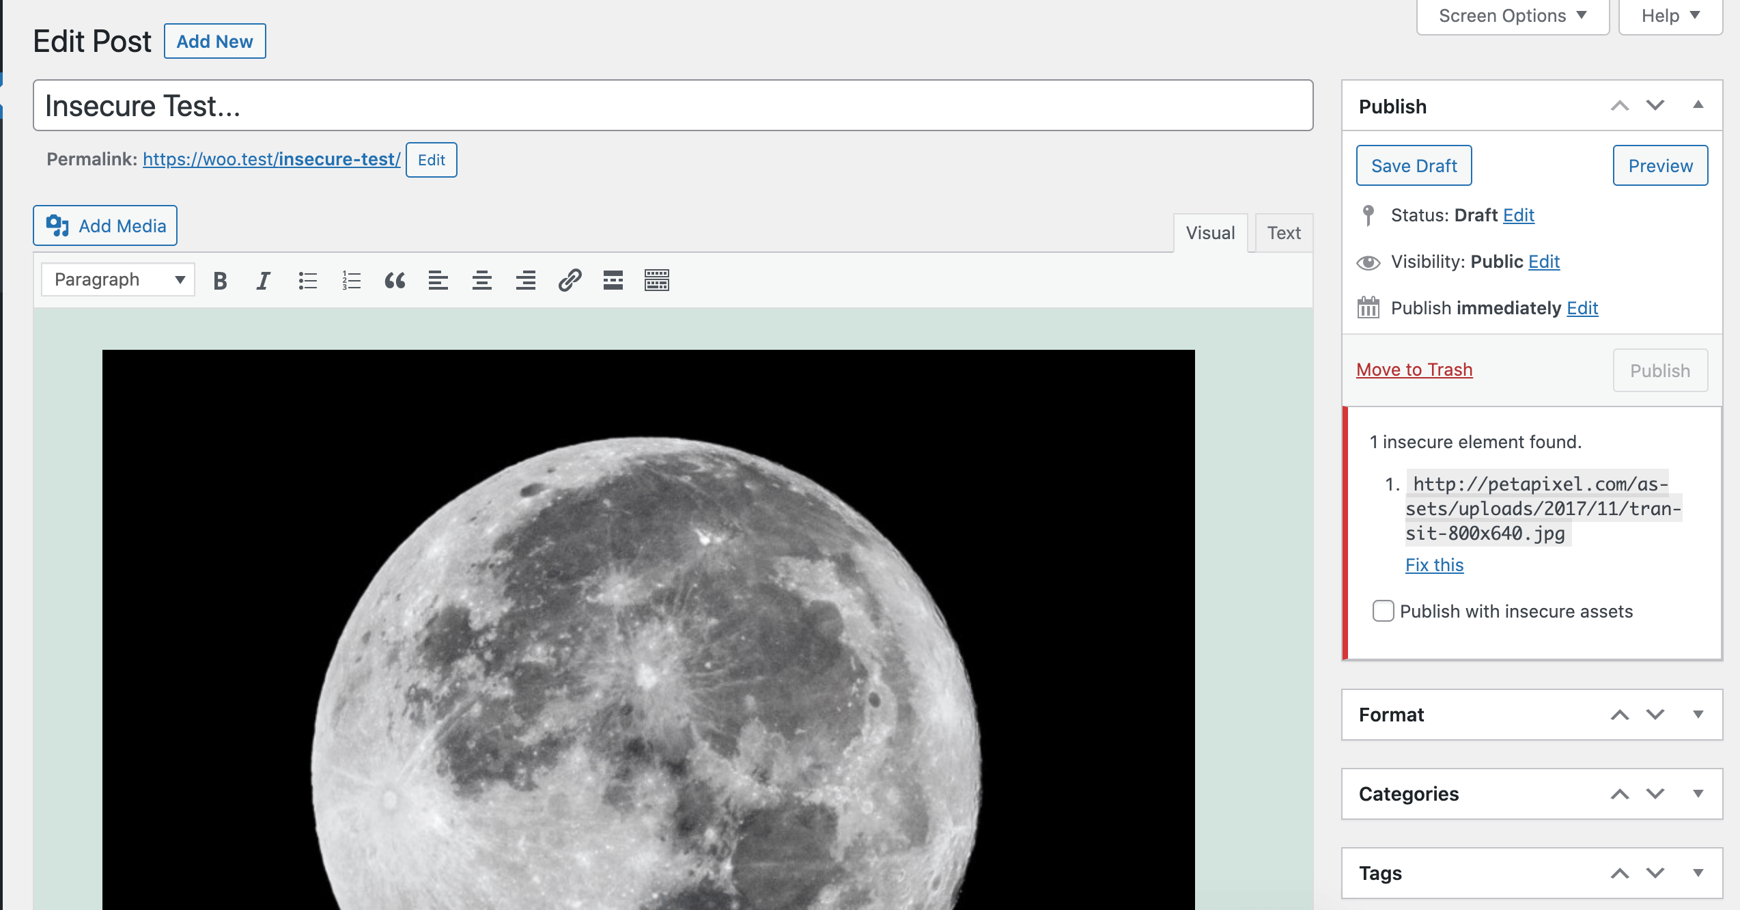Expand the Screen Options panel
Image resolution: width=1740 pixels, height=910 pixels.
pyautogui.click(x=1513, y=16)
